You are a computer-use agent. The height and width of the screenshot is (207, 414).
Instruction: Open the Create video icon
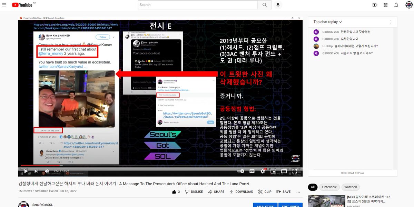(x=375, y=5)
